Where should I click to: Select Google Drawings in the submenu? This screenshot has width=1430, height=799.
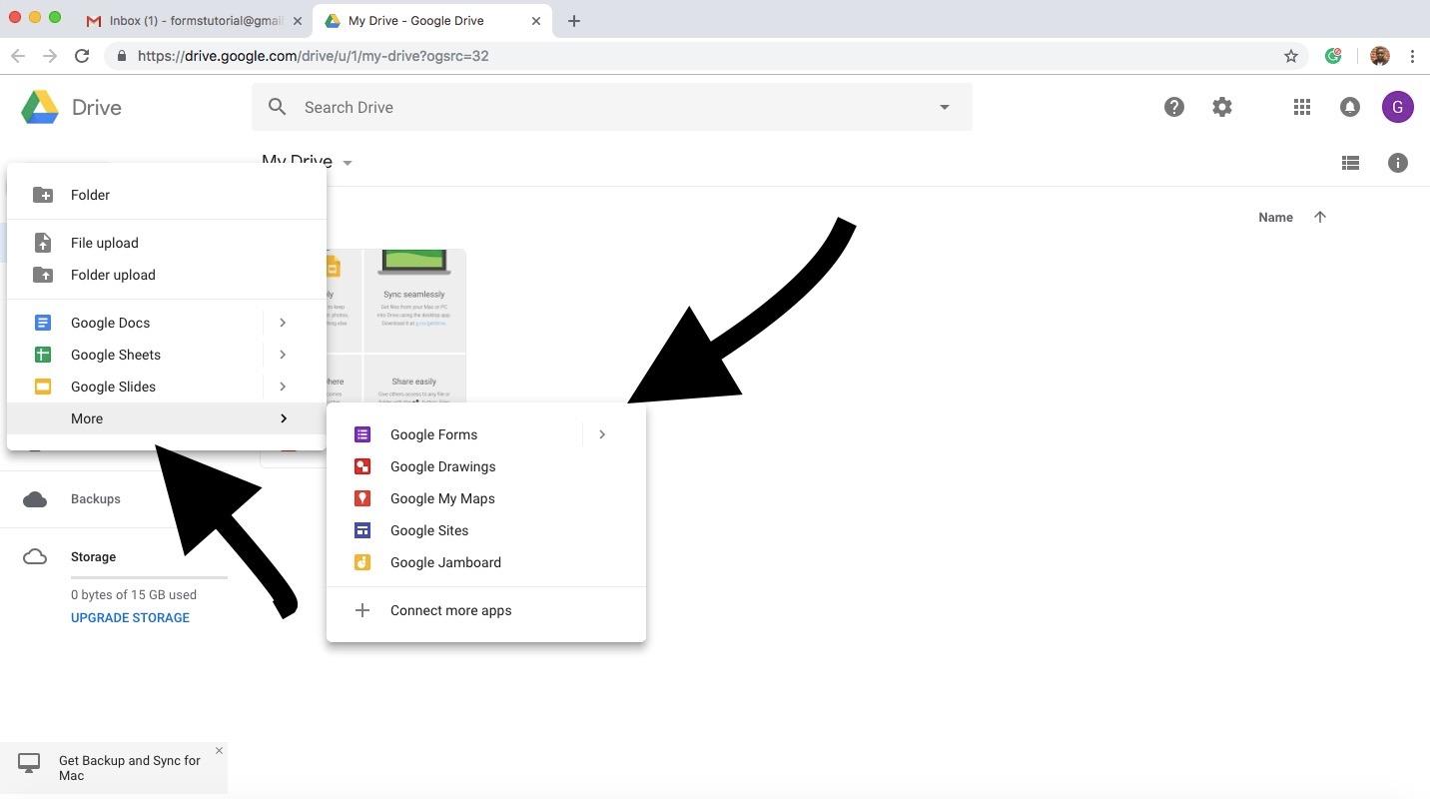click(x=486, y=466)
